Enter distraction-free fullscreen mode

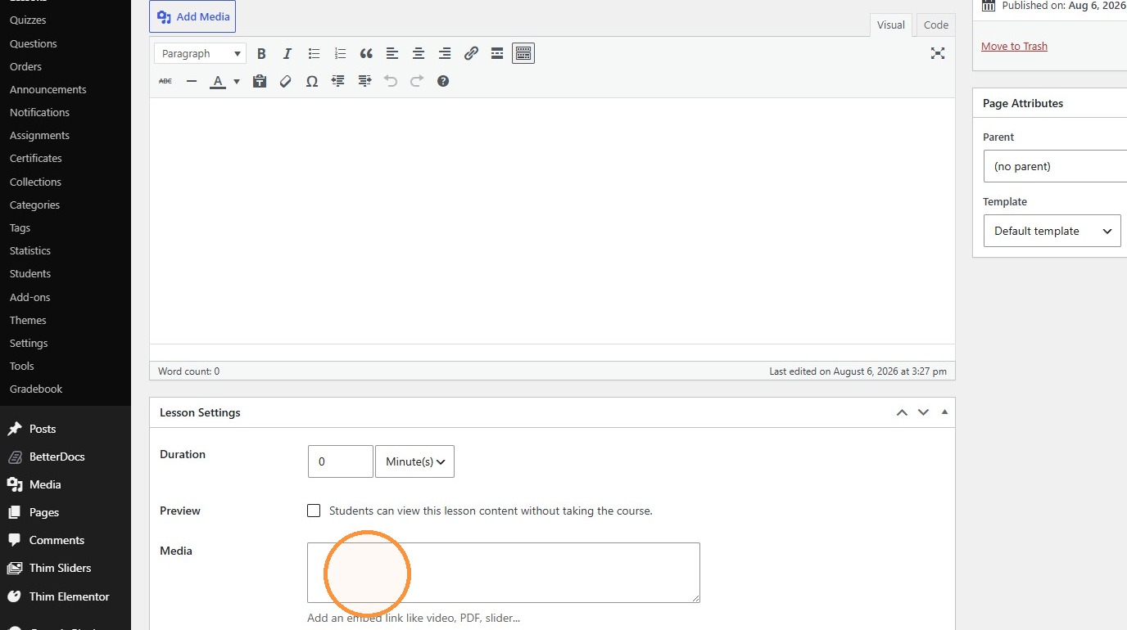tap(938, 53)
